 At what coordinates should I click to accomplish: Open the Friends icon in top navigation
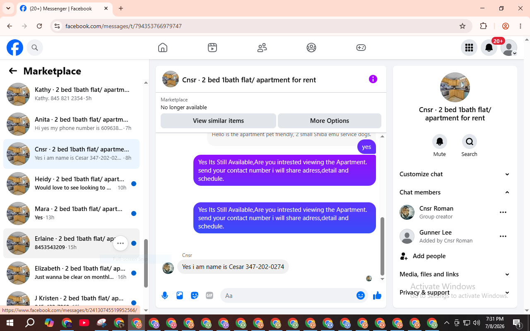pos(262,48)
